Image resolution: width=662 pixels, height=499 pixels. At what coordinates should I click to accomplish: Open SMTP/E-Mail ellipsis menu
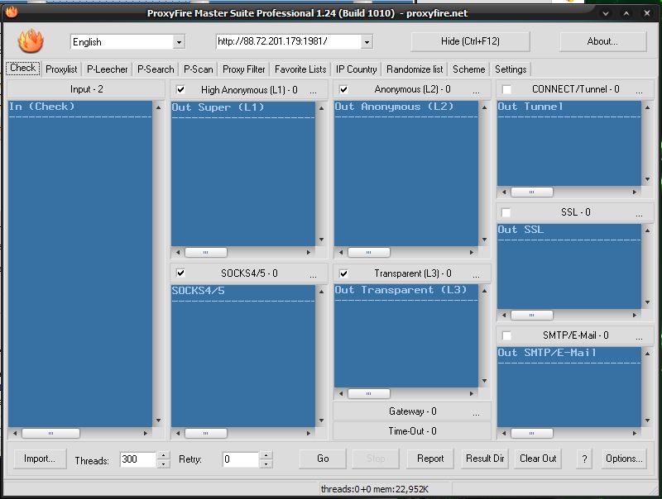tap(639, 337)
